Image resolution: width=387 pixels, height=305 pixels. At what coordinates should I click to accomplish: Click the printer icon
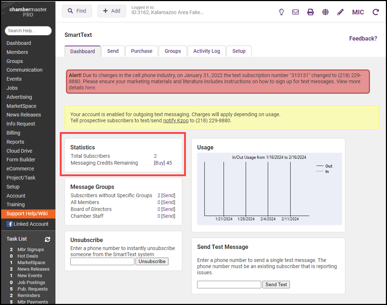[311, 12]
